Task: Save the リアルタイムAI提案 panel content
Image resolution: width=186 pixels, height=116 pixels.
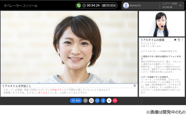Action: 175,40
